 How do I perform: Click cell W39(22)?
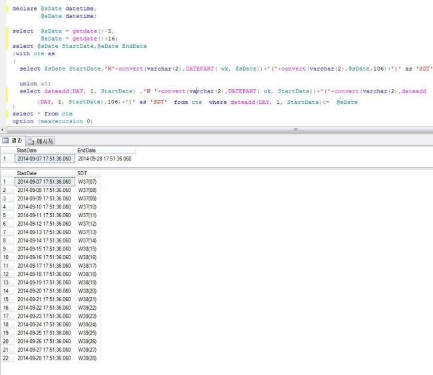[x=88, y=308]
